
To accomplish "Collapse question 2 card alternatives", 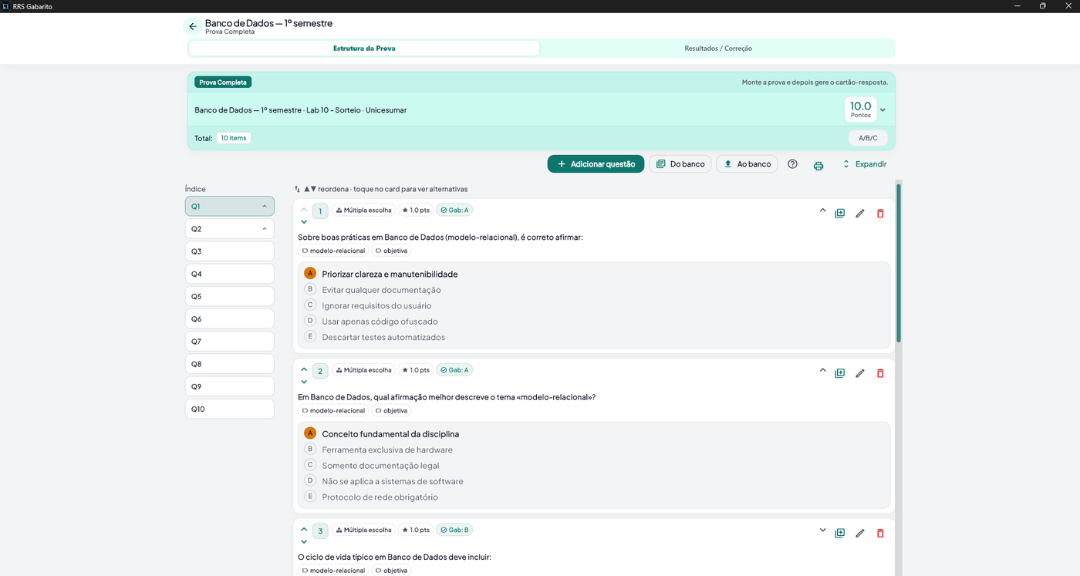I will click(822, 370).
